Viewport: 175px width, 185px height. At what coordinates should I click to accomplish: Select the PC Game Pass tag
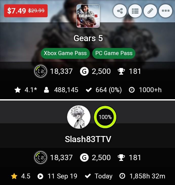point(114,53)
